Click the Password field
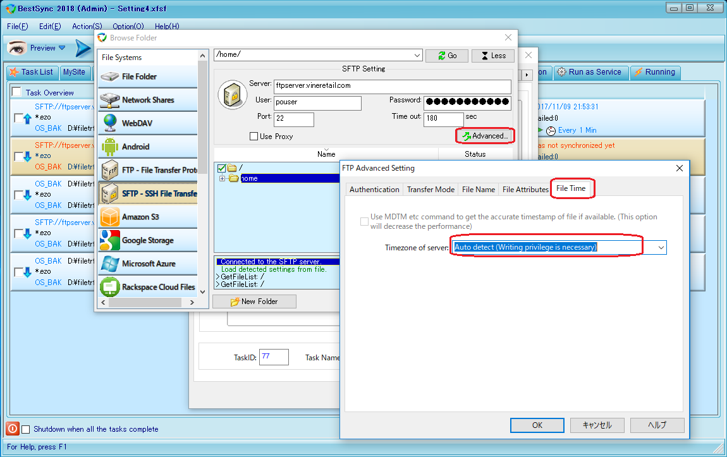727x457 pixels. click(467, 103)
